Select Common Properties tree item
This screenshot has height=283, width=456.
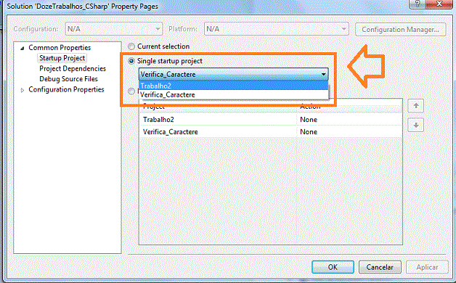60,48
